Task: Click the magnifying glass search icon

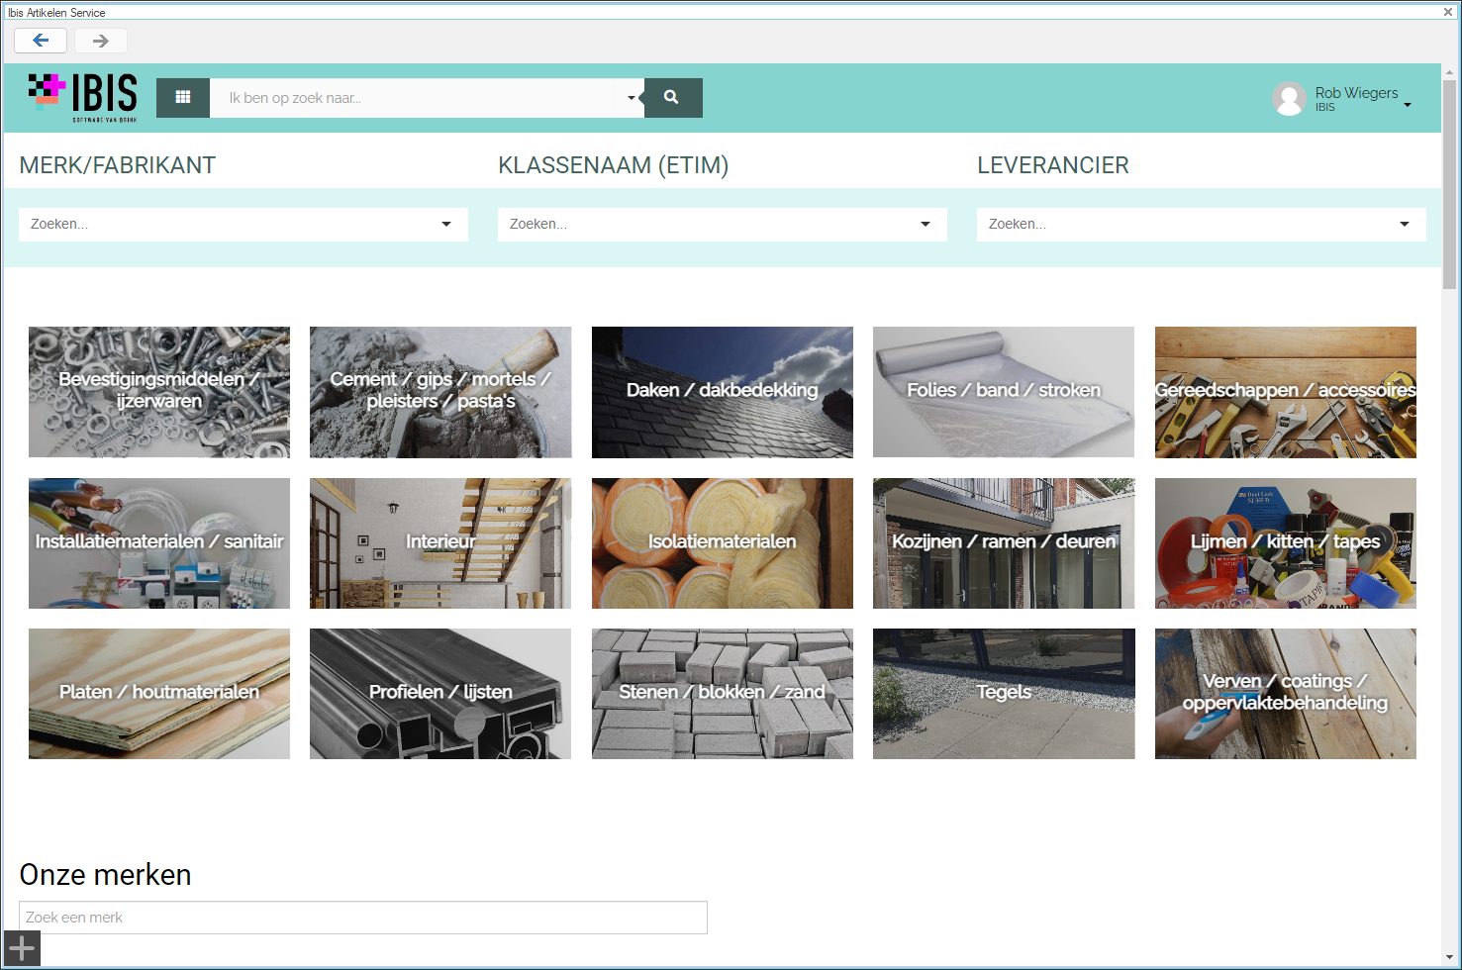Action: [x=672, y=97]
